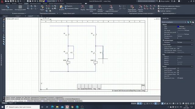Click the Open file icon in quick access
This screenshot has width=195, height=109.
point(8,1)
